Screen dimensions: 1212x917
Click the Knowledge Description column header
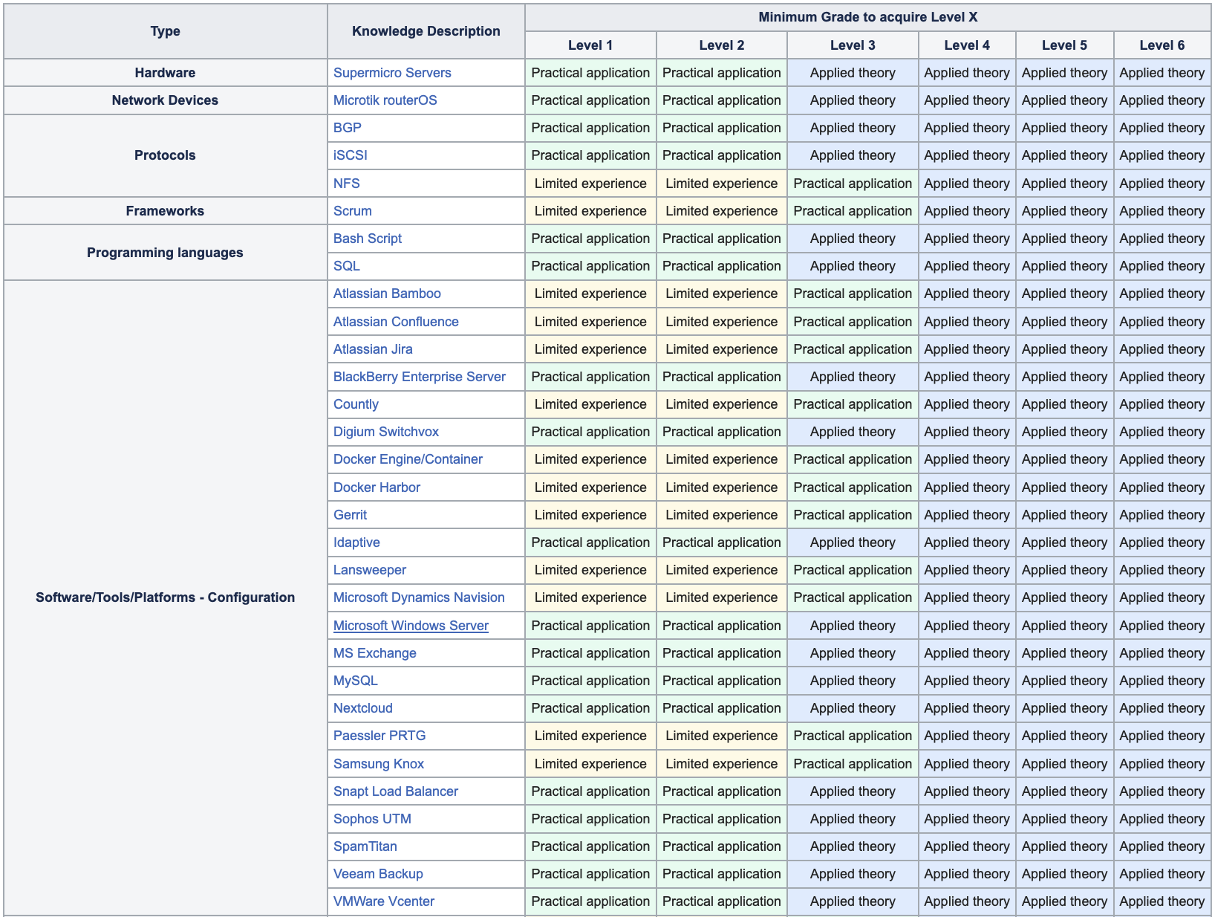[426, 31]
